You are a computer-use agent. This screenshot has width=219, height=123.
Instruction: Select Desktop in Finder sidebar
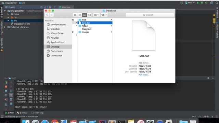pos(58,47)
